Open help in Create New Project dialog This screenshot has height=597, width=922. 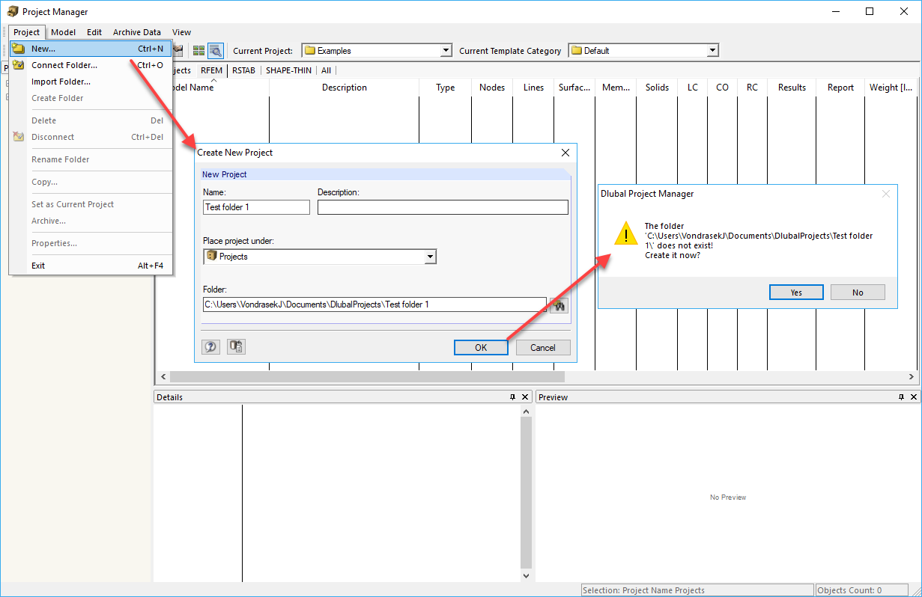click(210, 346)
